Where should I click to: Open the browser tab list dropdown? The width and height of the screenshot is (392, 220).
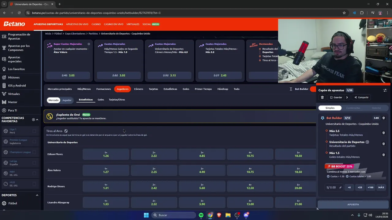pos(4,4)
